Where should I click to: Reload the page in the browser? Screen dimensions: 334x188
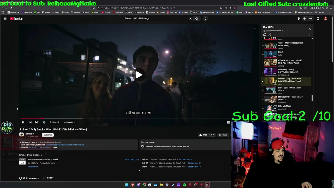tap(11, 8)
